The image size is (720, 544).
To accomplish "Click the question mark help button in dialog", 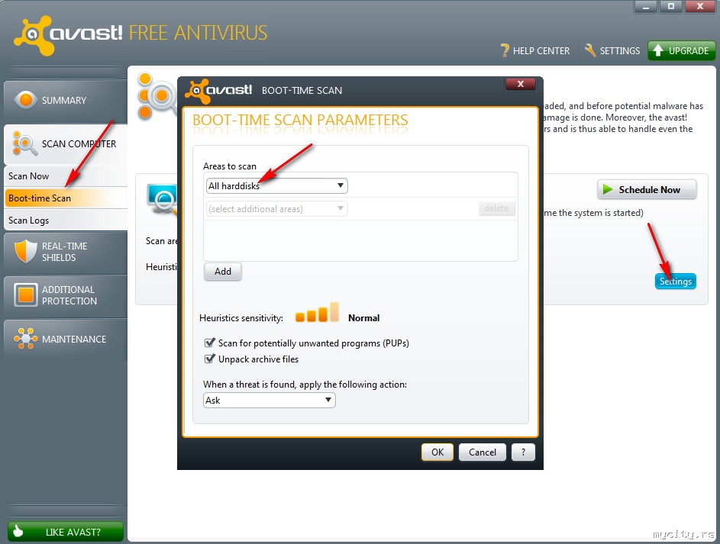I will (523, 452).
